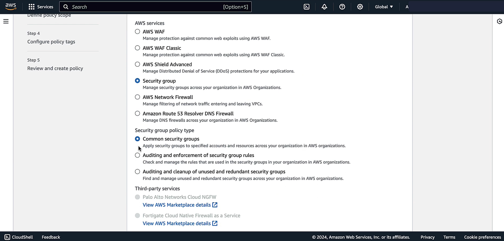Select the AWS WAF radio option
This screenshot has width=504, height=241.
pos(137,31)
